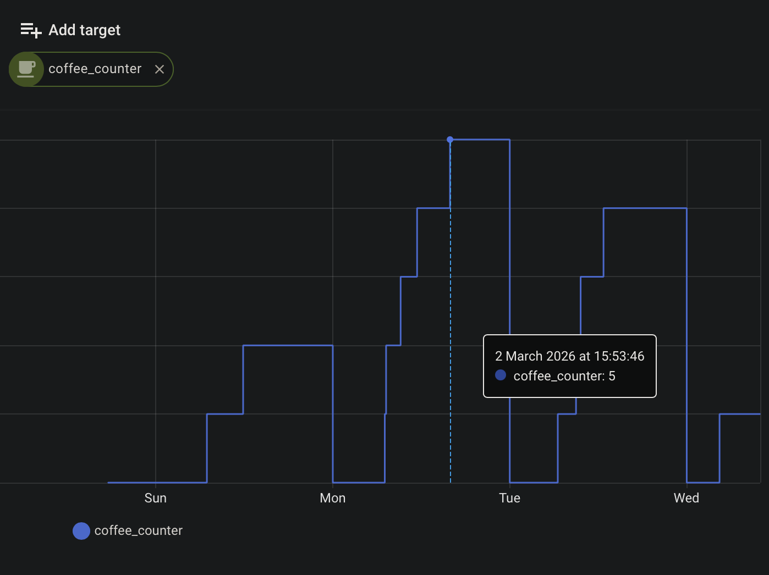Viewport: 769px width, 575px height.
Task: Click the Wed label on the x-axis
Action: tap(686, 498)
